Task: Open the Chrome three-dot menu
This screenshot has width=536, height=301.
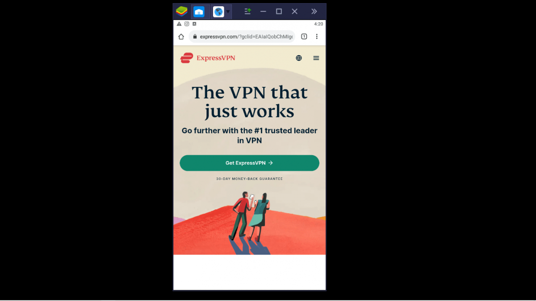Action: [317, 36]
